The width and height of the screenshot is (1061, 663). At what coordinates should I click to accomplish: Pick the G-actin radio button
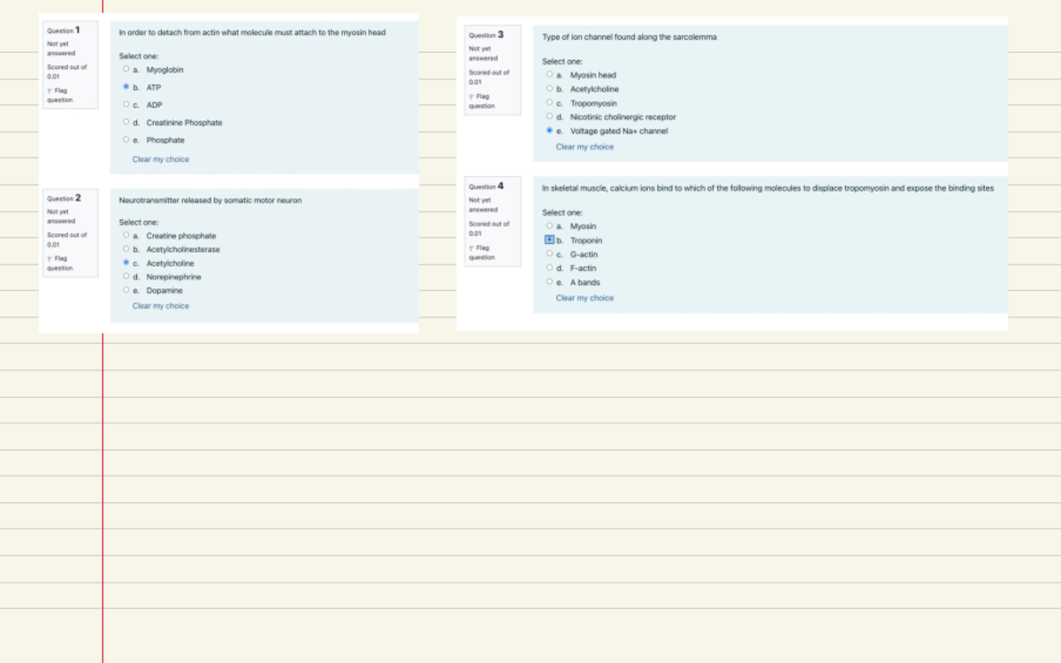[x=550, y=255]
